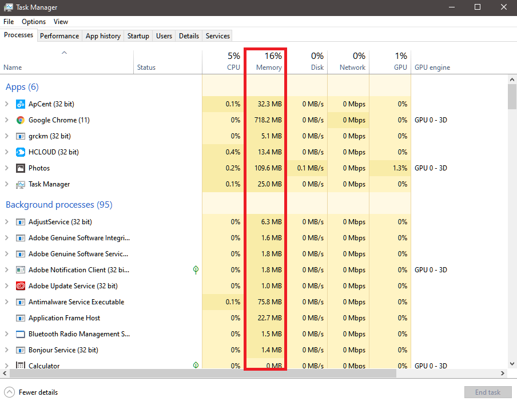Click the HCLOUD cloud icon

tap(21, 152)
